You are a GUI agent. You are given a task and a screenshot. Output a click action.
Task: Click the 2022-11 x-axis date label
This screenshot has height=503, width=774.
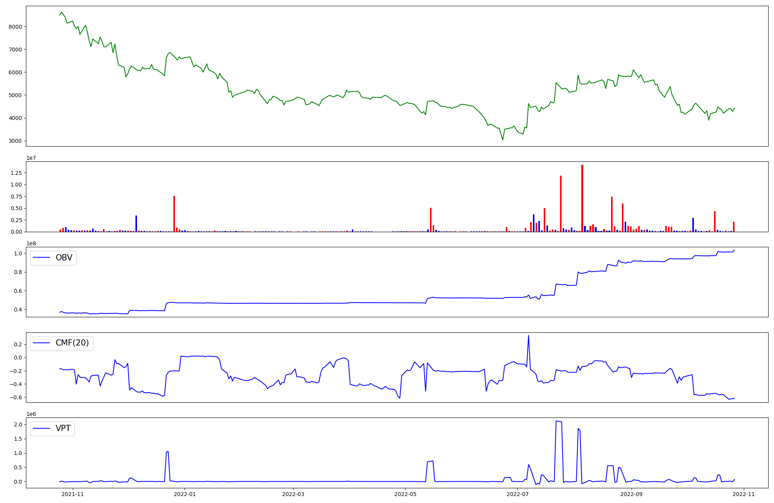[744, 494]
